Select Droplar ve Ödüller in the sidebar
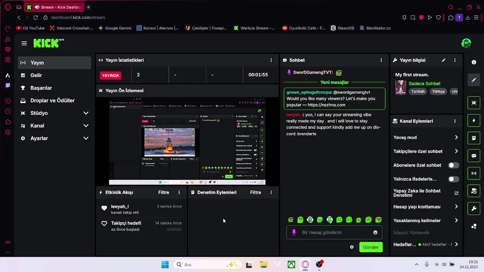The height and width of the screenshot is (272, 484). pyautogui.click(x=54, y=100)
